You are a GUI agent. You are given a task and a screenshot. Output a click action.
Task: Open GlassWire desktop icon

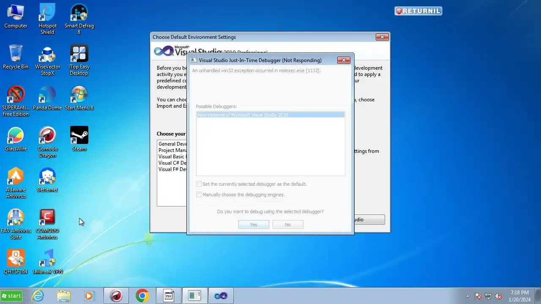click(16, 139)
